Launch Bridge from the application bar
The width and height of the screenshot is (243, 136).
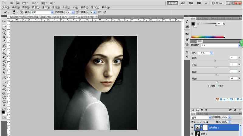[x=11, y=3]
